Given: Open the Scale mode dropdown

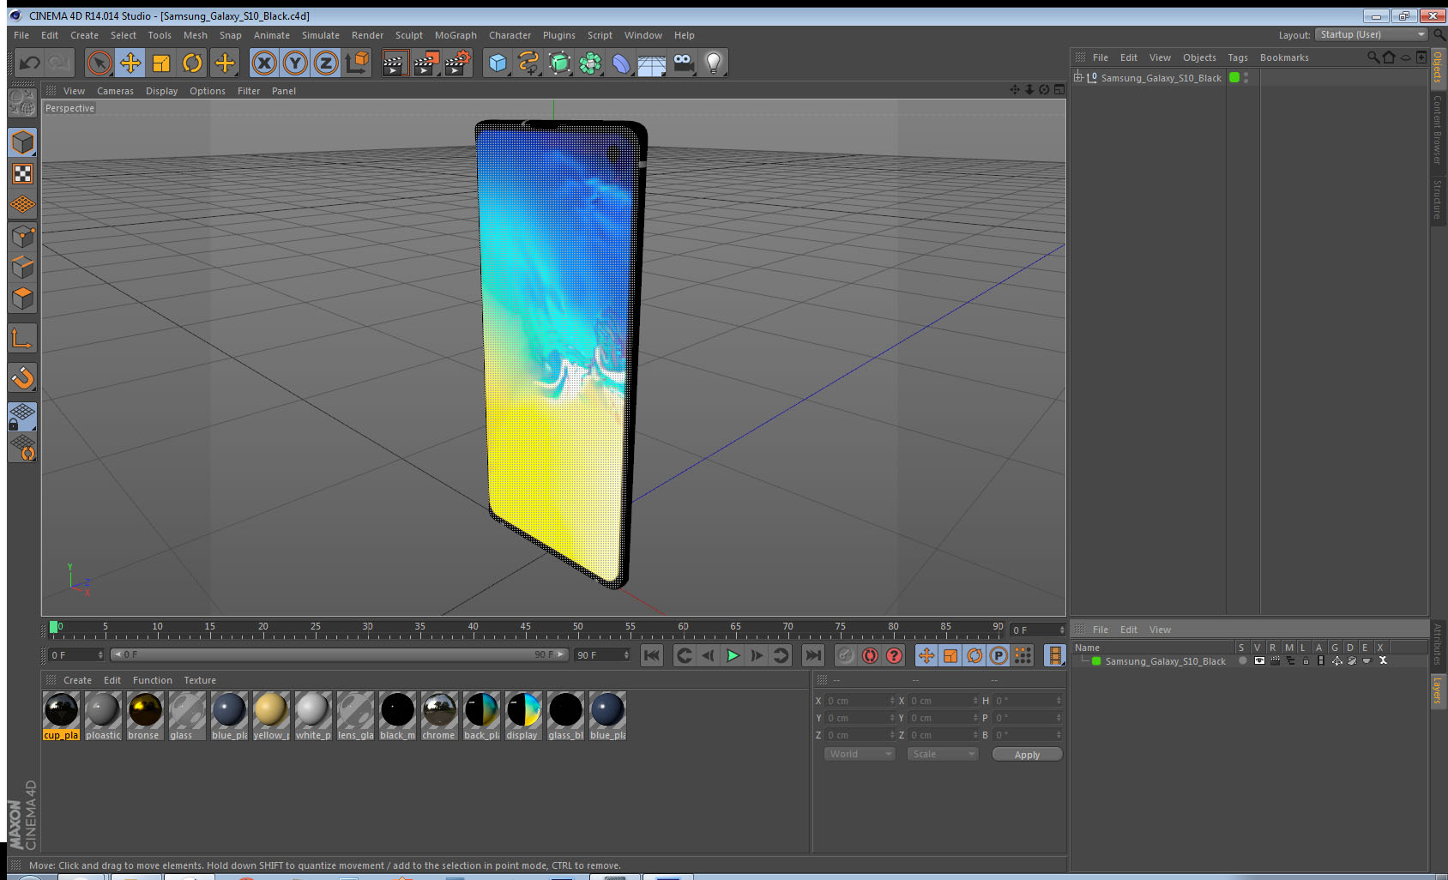Looking at the screenshot, I should pyautogui.click(x=943, y=754).
